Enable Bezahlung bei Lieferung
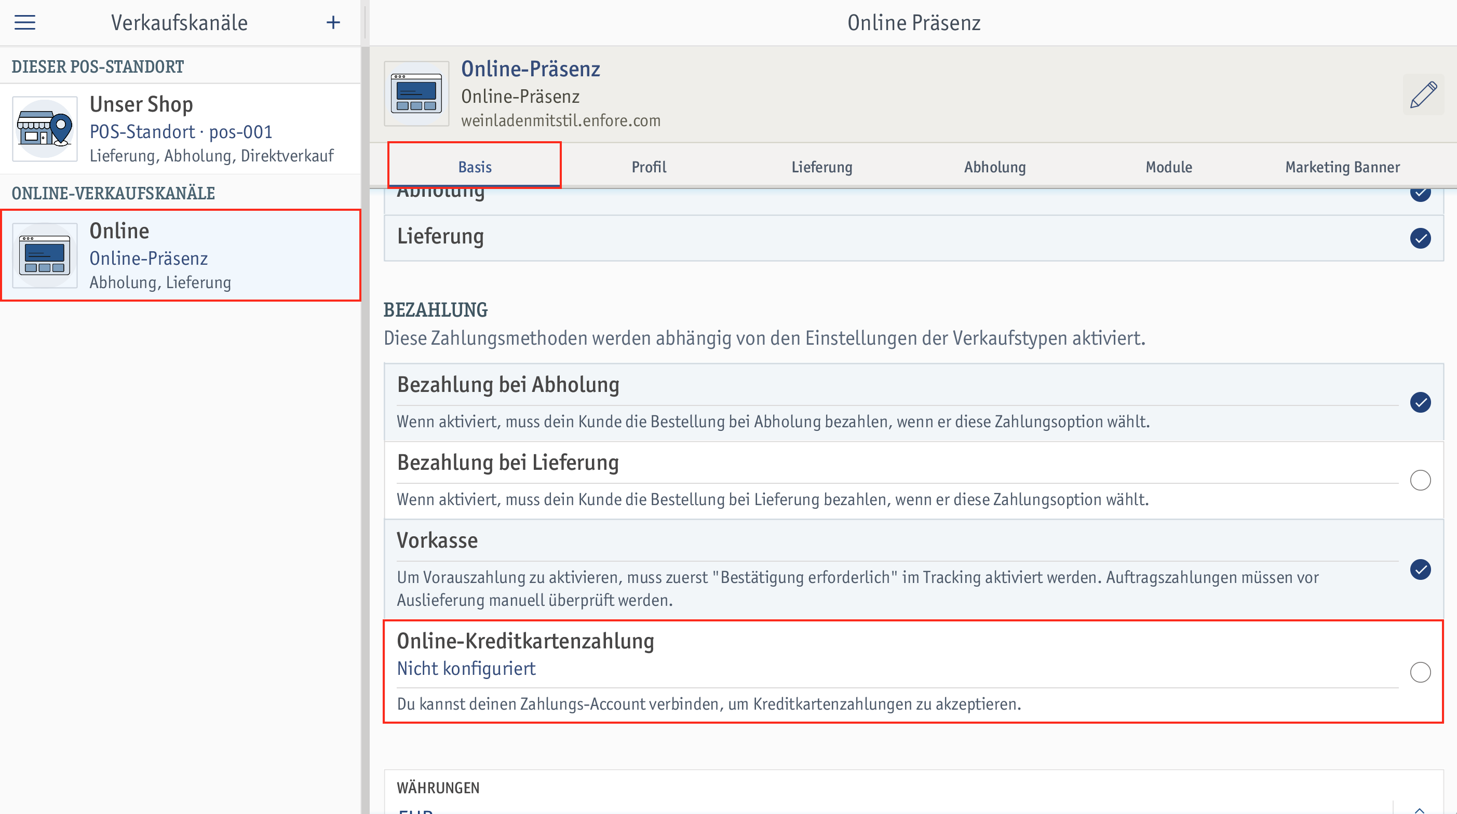This screenshot has width=1457, height=814. coord(1420,480)
